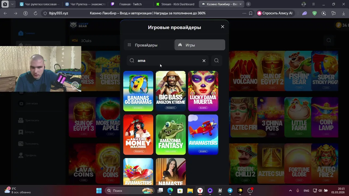Open the Windows Start menu
Image resolution: width=349 pixels, height=196 pixels.
(x=99, y=191)
